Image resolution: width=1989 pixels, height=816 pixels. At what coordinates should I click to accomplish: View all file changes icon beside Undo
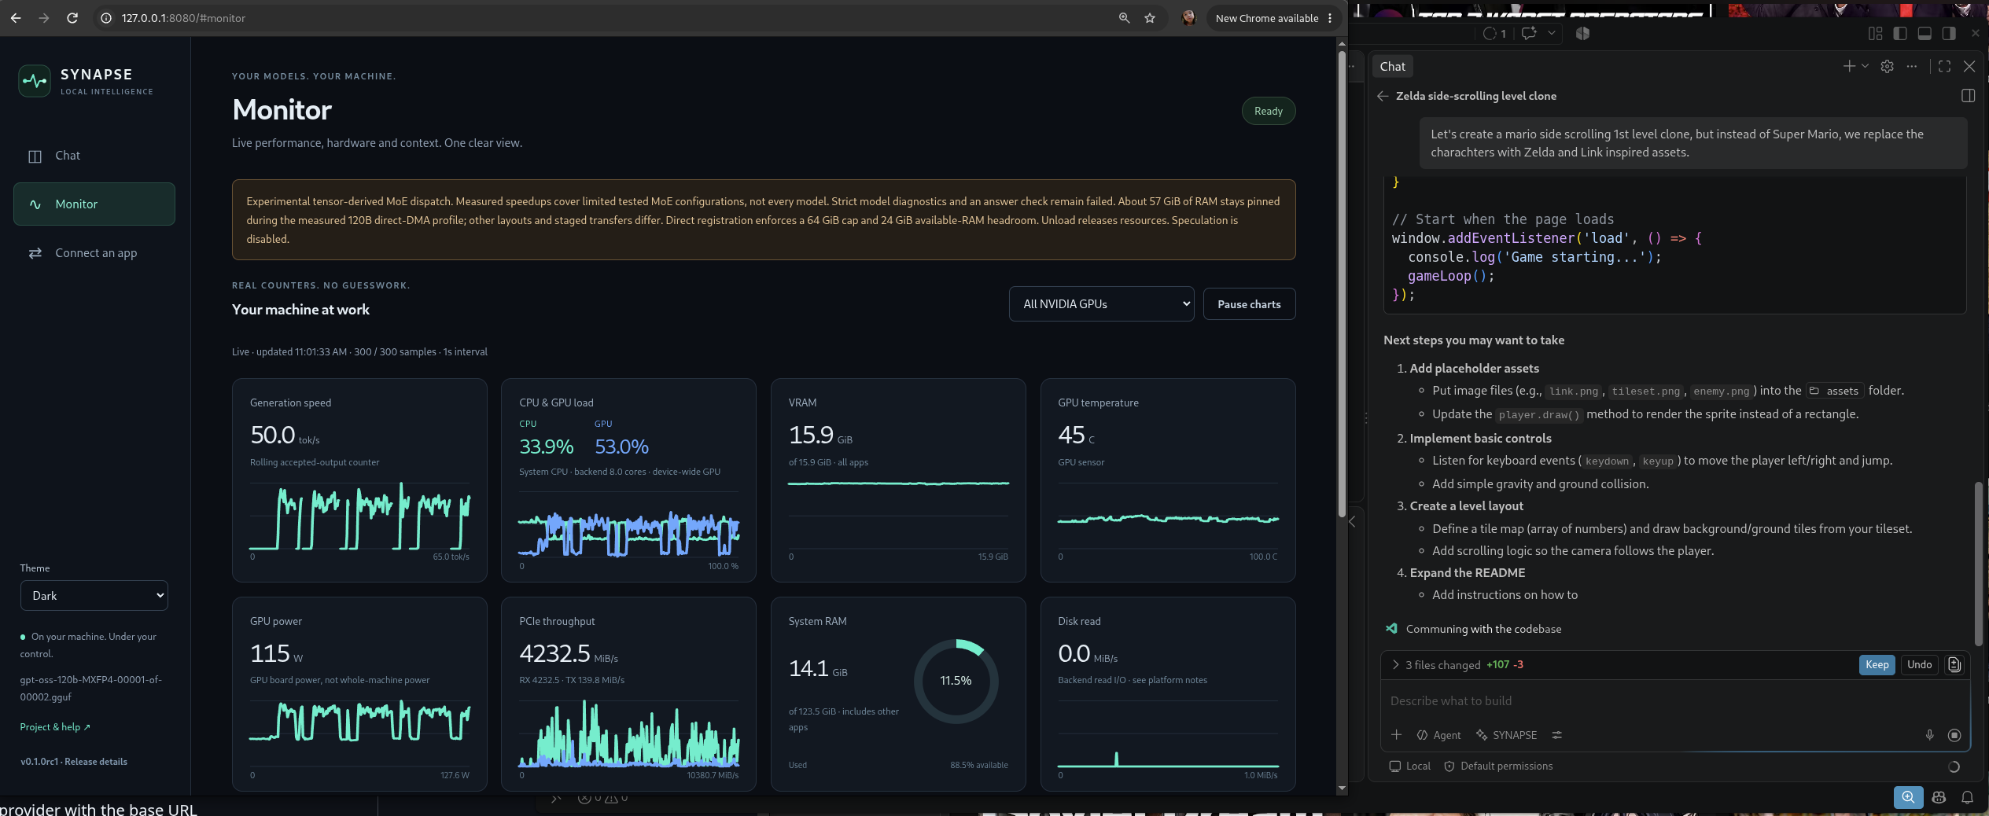(x=1954, y=665)
